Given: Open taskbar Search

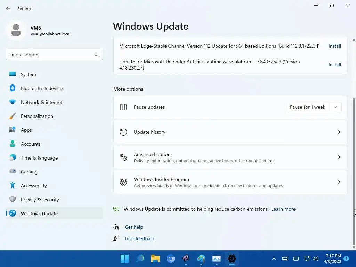Looking at the screenshot, I should point(140,259).
